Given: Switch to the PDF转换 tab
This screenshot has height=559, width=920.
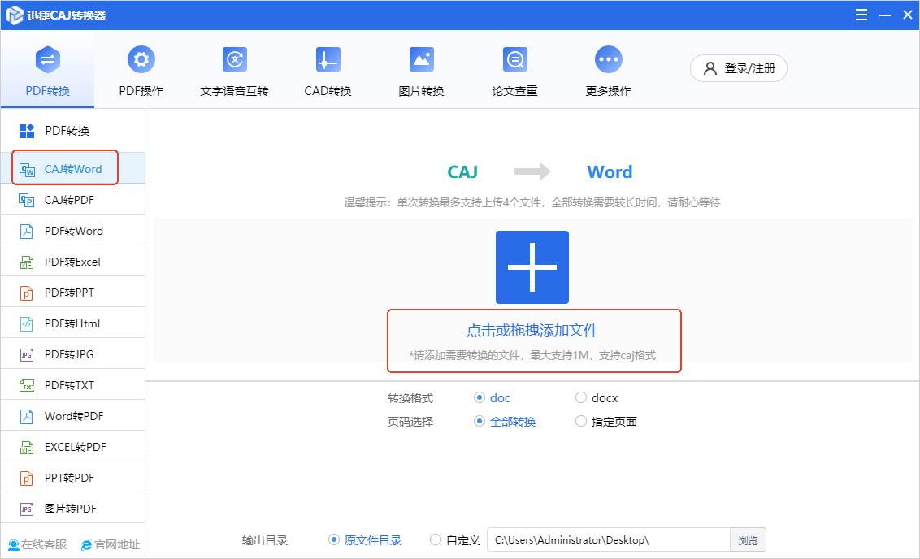Looking at the screenshot, I should (x=47, y=69).
